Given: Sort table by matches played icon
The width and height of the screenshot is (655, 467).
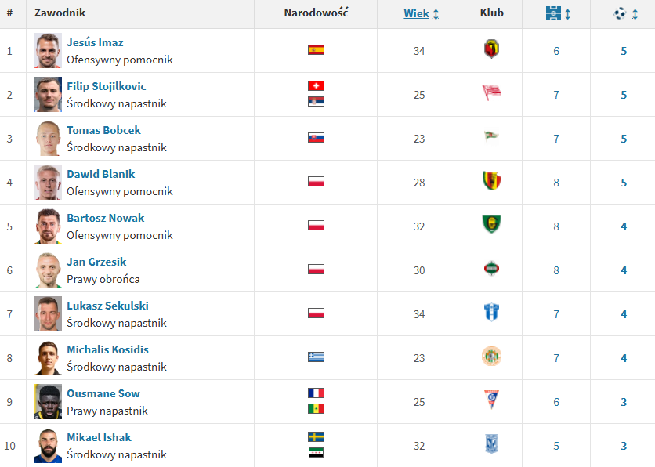Looking at the screenshot, I should coord(553,13).
